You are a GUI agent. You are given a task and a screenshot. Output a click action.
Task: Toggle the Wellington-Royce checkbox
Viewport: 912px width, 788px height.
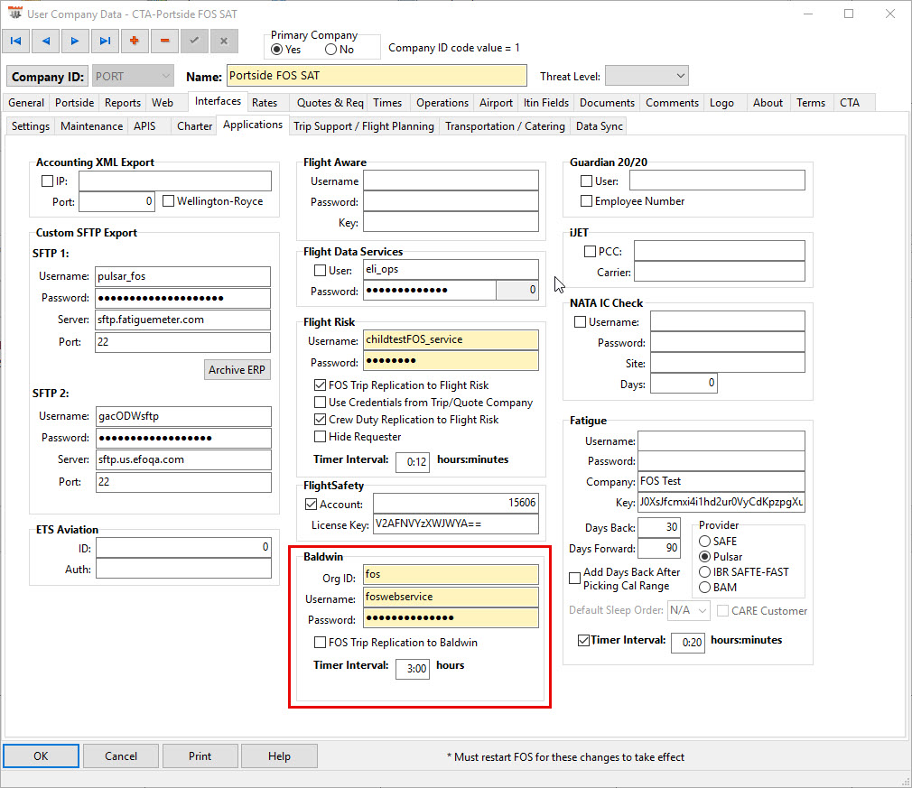[x=169, y=201]
